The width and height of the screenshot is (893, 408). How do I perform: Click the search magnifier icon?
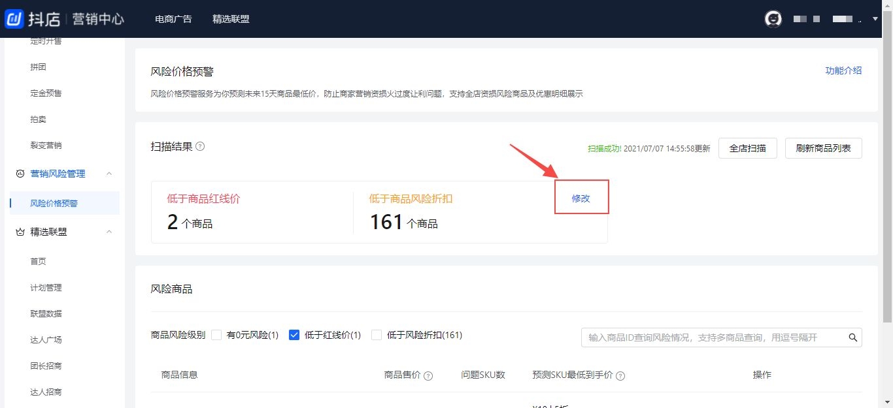[852, 337]
